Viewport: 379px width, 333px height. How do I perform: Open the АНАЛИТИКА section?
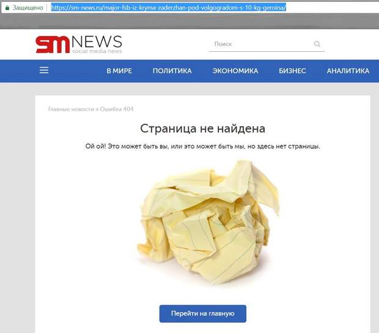click(348, 71)
